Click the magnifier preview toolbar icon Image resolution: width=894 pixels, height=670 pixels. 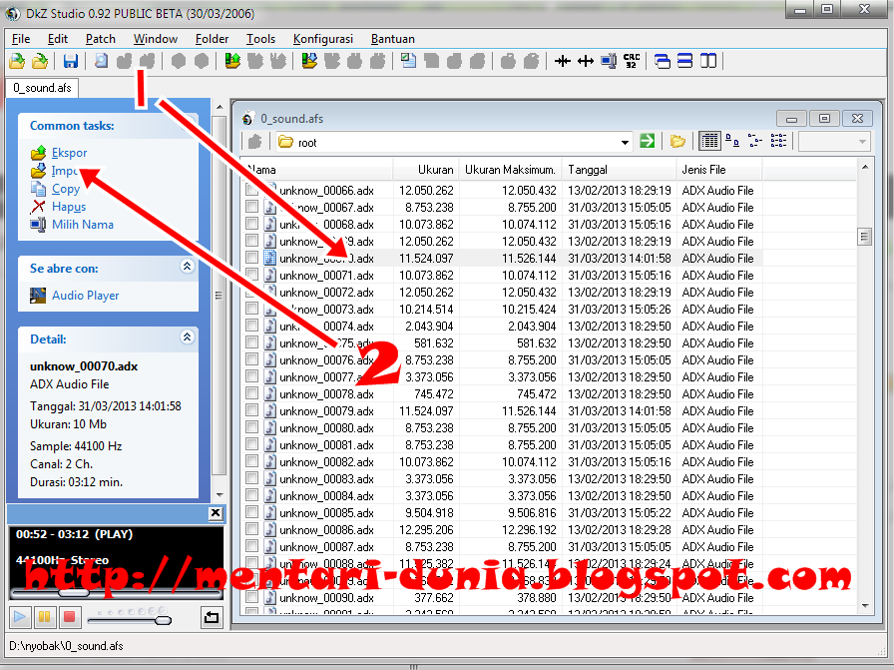click(101, 61)
